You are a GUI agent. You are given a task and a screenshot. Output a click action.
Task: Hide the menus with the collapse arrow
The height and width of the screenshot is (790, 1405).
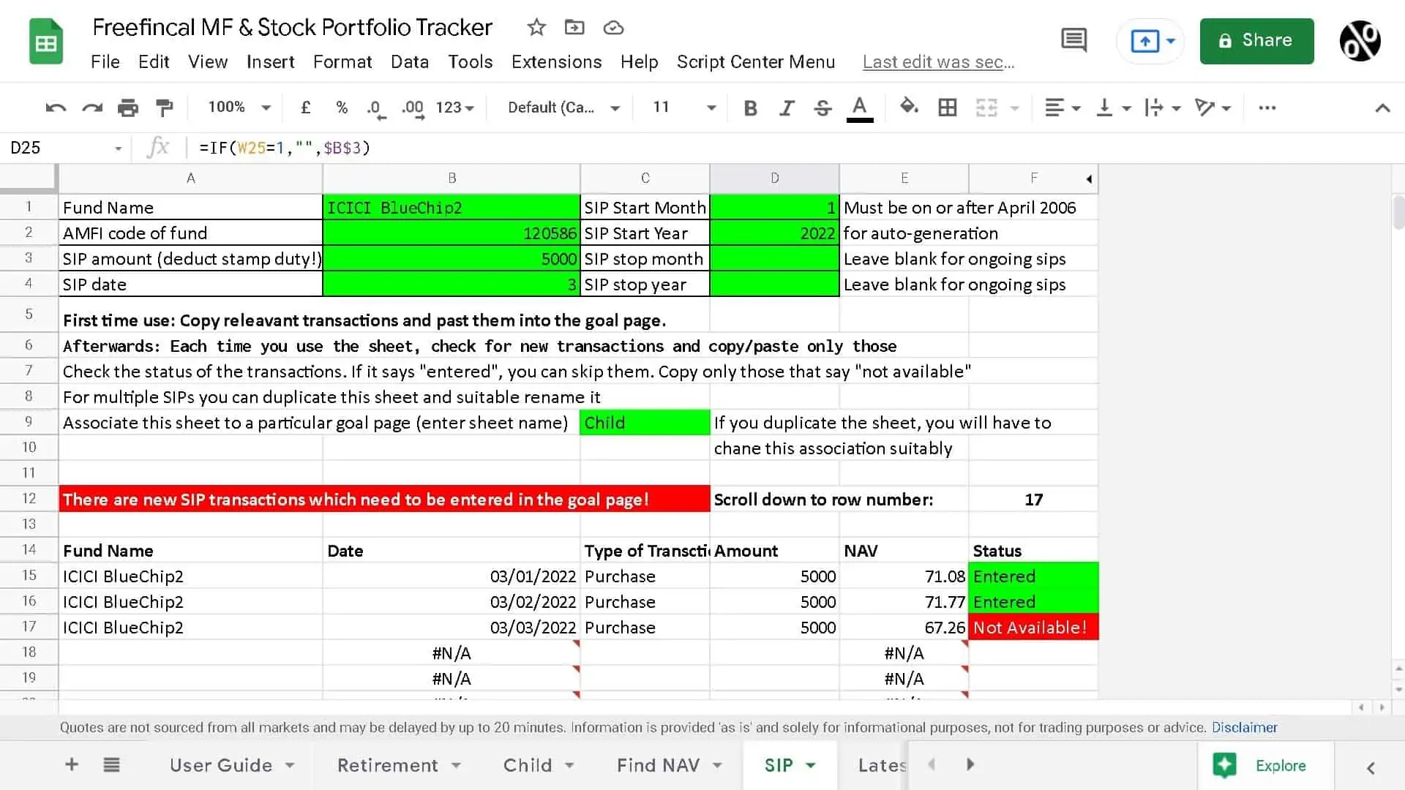click(x=1382, y=108)
